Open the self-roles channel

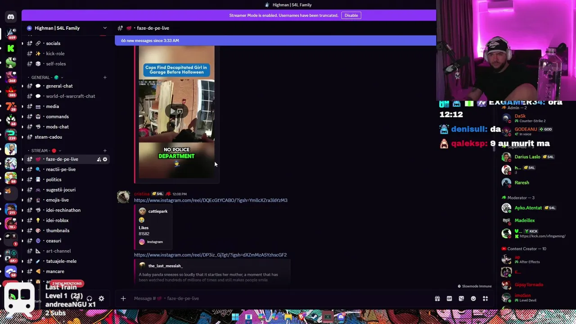coord(67,64)
